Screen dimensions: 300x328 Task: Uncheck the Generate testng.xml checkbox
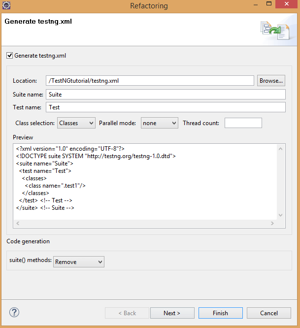click(x=10, y=56)
